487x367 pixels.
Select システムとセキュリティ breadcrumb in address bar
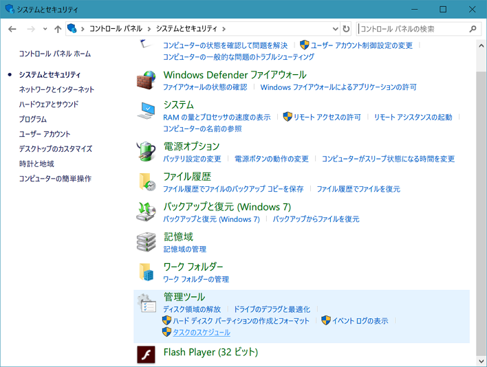click(x=186, y=29)
